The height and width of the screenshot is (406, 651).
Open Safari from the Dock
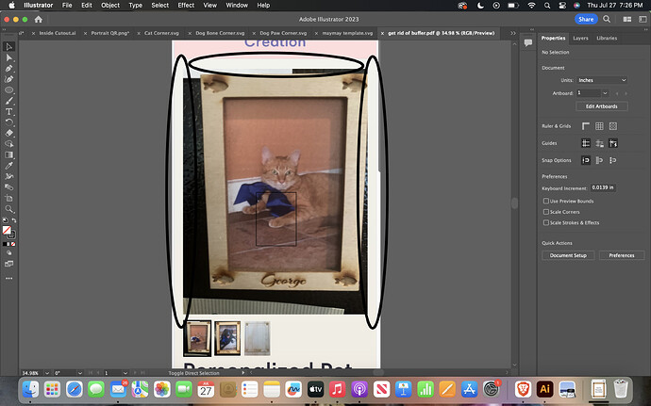point(75,389)
